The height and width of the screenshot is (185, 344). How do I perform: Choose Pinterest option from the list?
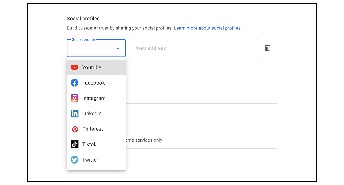[x=92, y=129]
